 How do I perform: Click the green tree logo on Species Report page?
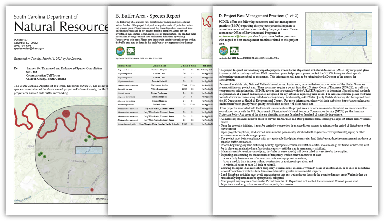pos(131,51)
